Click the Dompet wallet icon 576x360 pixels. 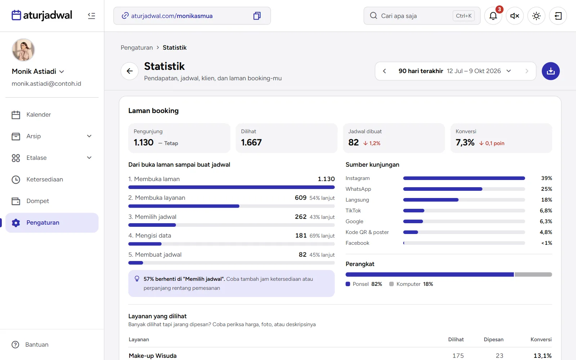click(x=16, y=201)
